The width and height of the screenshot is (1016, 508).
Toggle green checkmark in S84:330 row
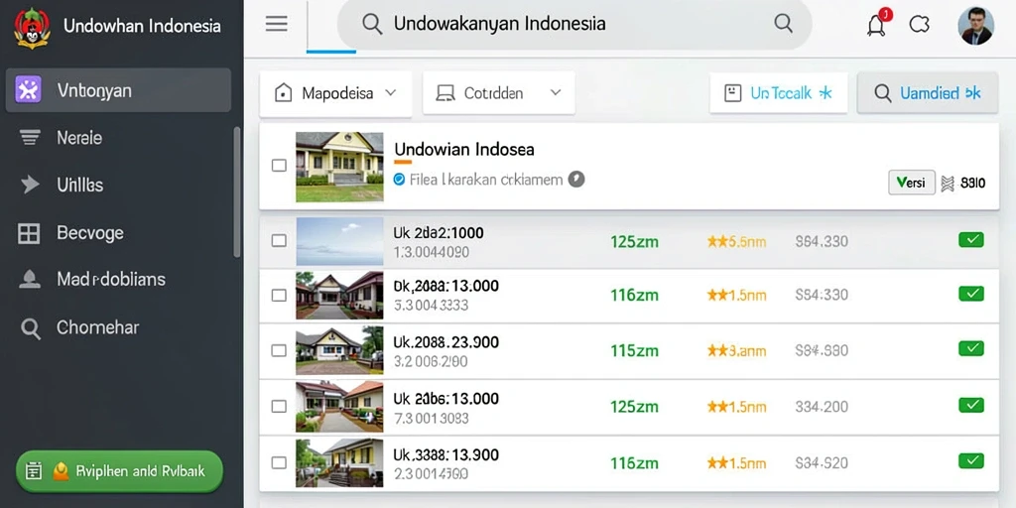click(970, 294)
